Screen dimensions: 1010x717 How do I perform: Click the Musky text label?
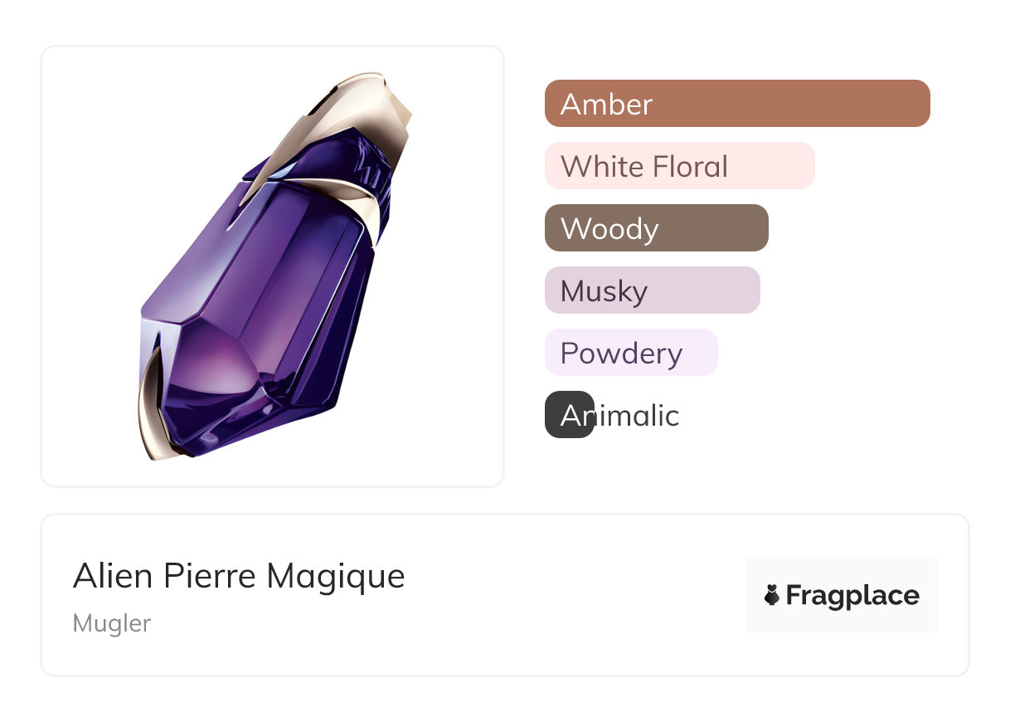pyautogui.click(x=604, y=291)
